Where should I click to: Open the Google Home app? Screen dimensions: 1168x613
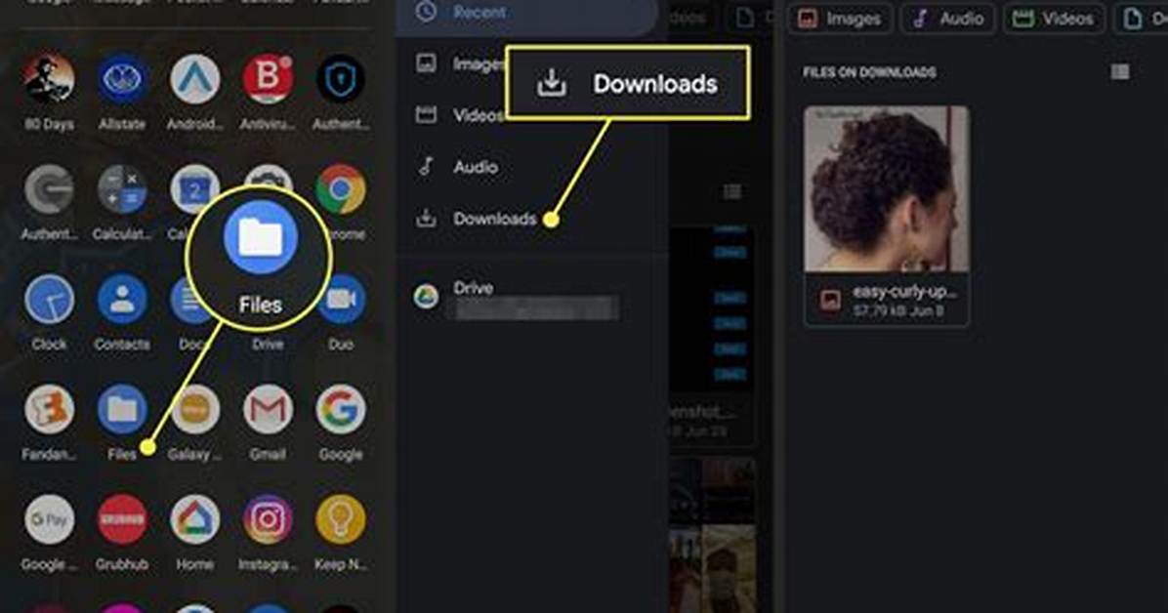tap(194, 519)
